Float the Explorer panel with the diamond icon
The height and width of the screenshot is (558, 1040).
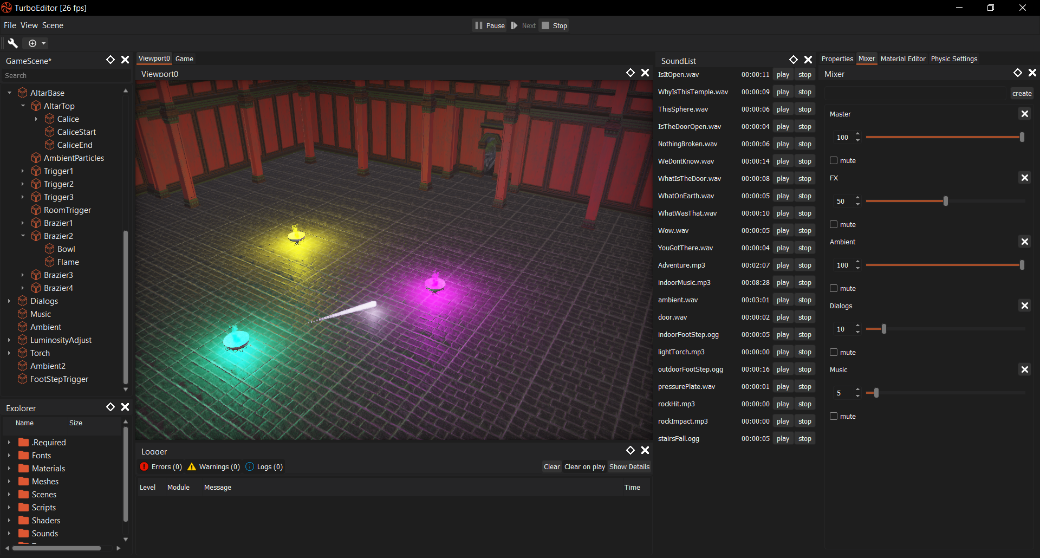tap(110, 407)
